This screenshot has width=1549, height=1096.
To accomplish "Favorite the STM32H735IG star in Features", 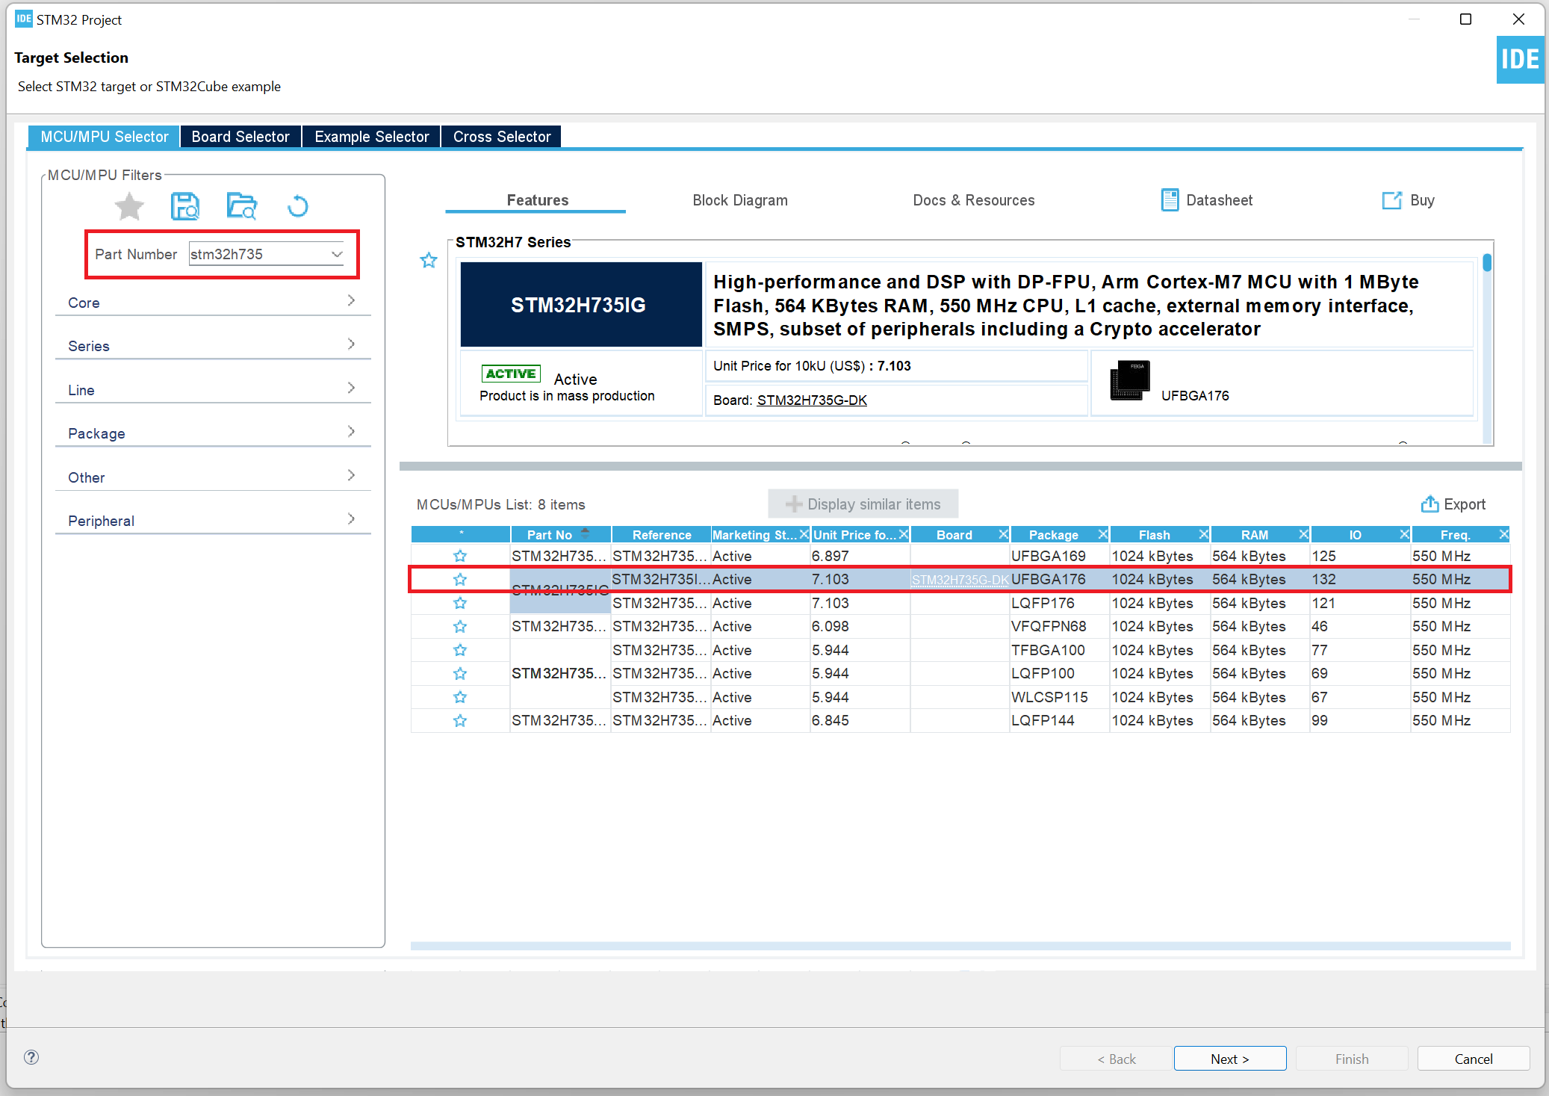I will (429, 261).
